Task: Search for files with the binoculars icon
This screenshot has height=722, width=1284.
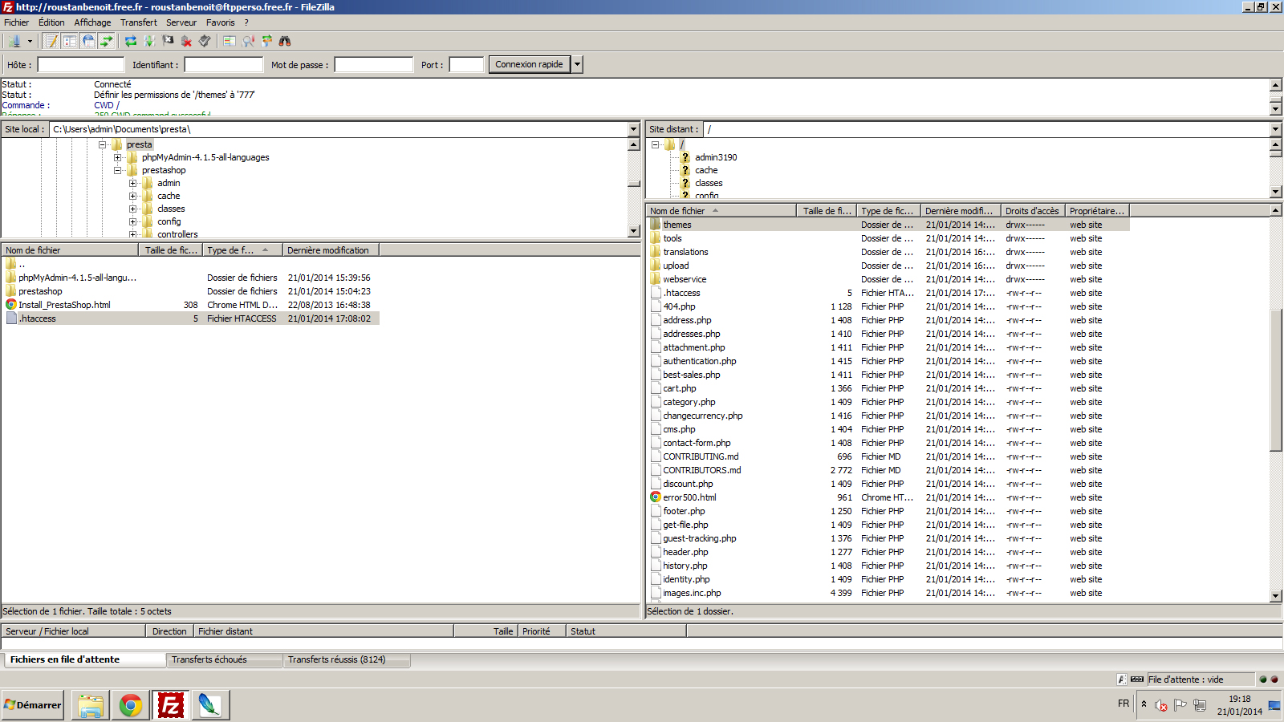Action: tap(285, 41)
